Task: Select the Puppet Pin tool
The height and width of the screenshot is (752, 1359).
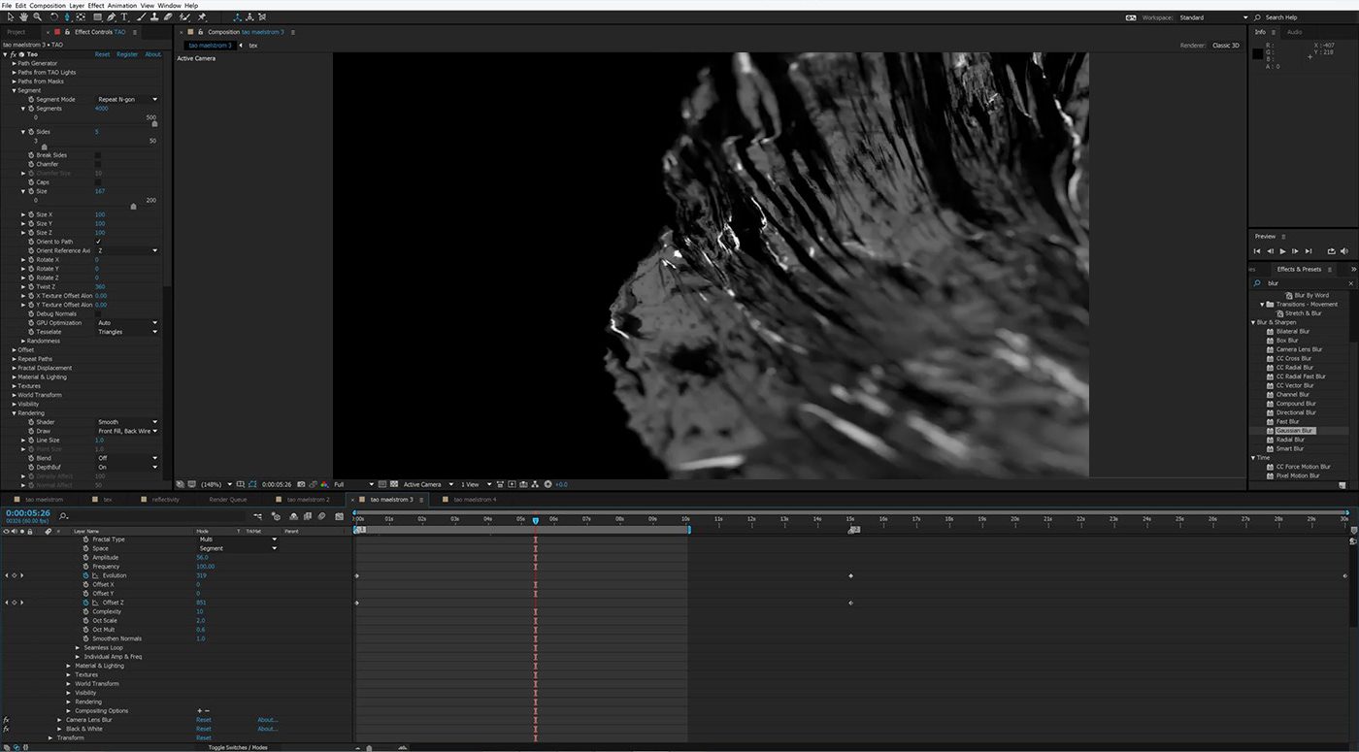Action: pyautogui.click(x=201, y=16)
